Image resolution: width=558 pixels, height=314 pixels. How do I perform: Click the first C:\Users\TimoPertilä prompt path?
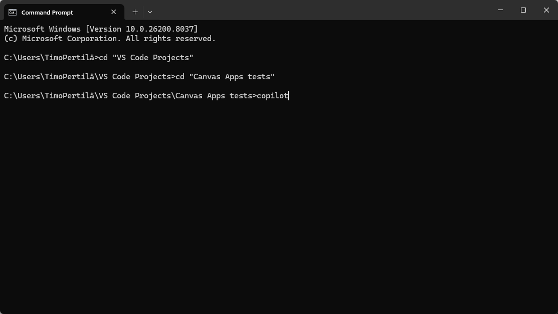(x=49, y=58)
